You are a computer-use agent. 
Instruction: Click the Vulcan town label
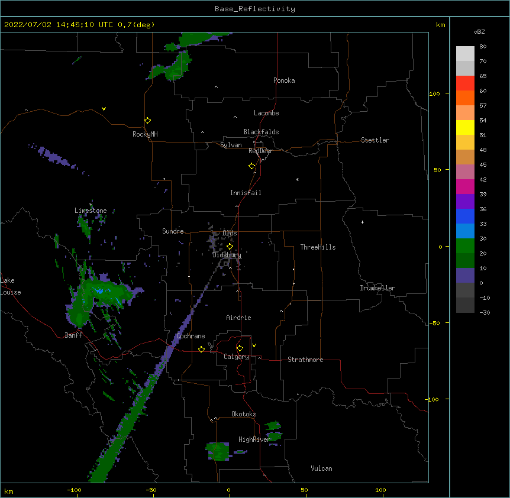point(321,468)
